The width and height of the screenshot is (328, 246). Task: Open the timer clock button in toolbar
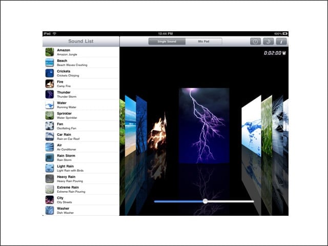click(255, 42)
